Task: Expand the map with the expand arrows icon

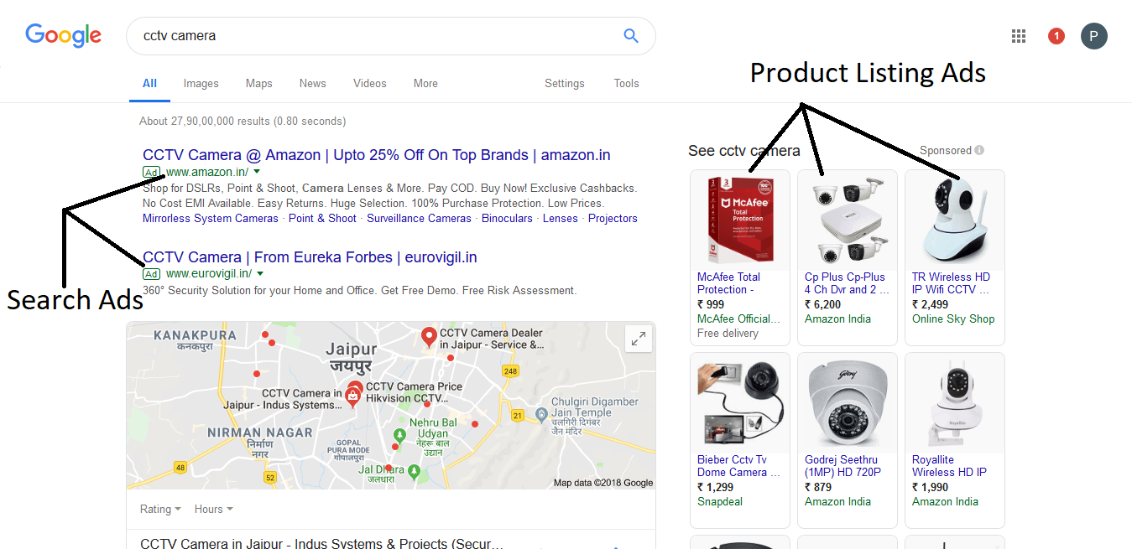Action: point(639,339)
